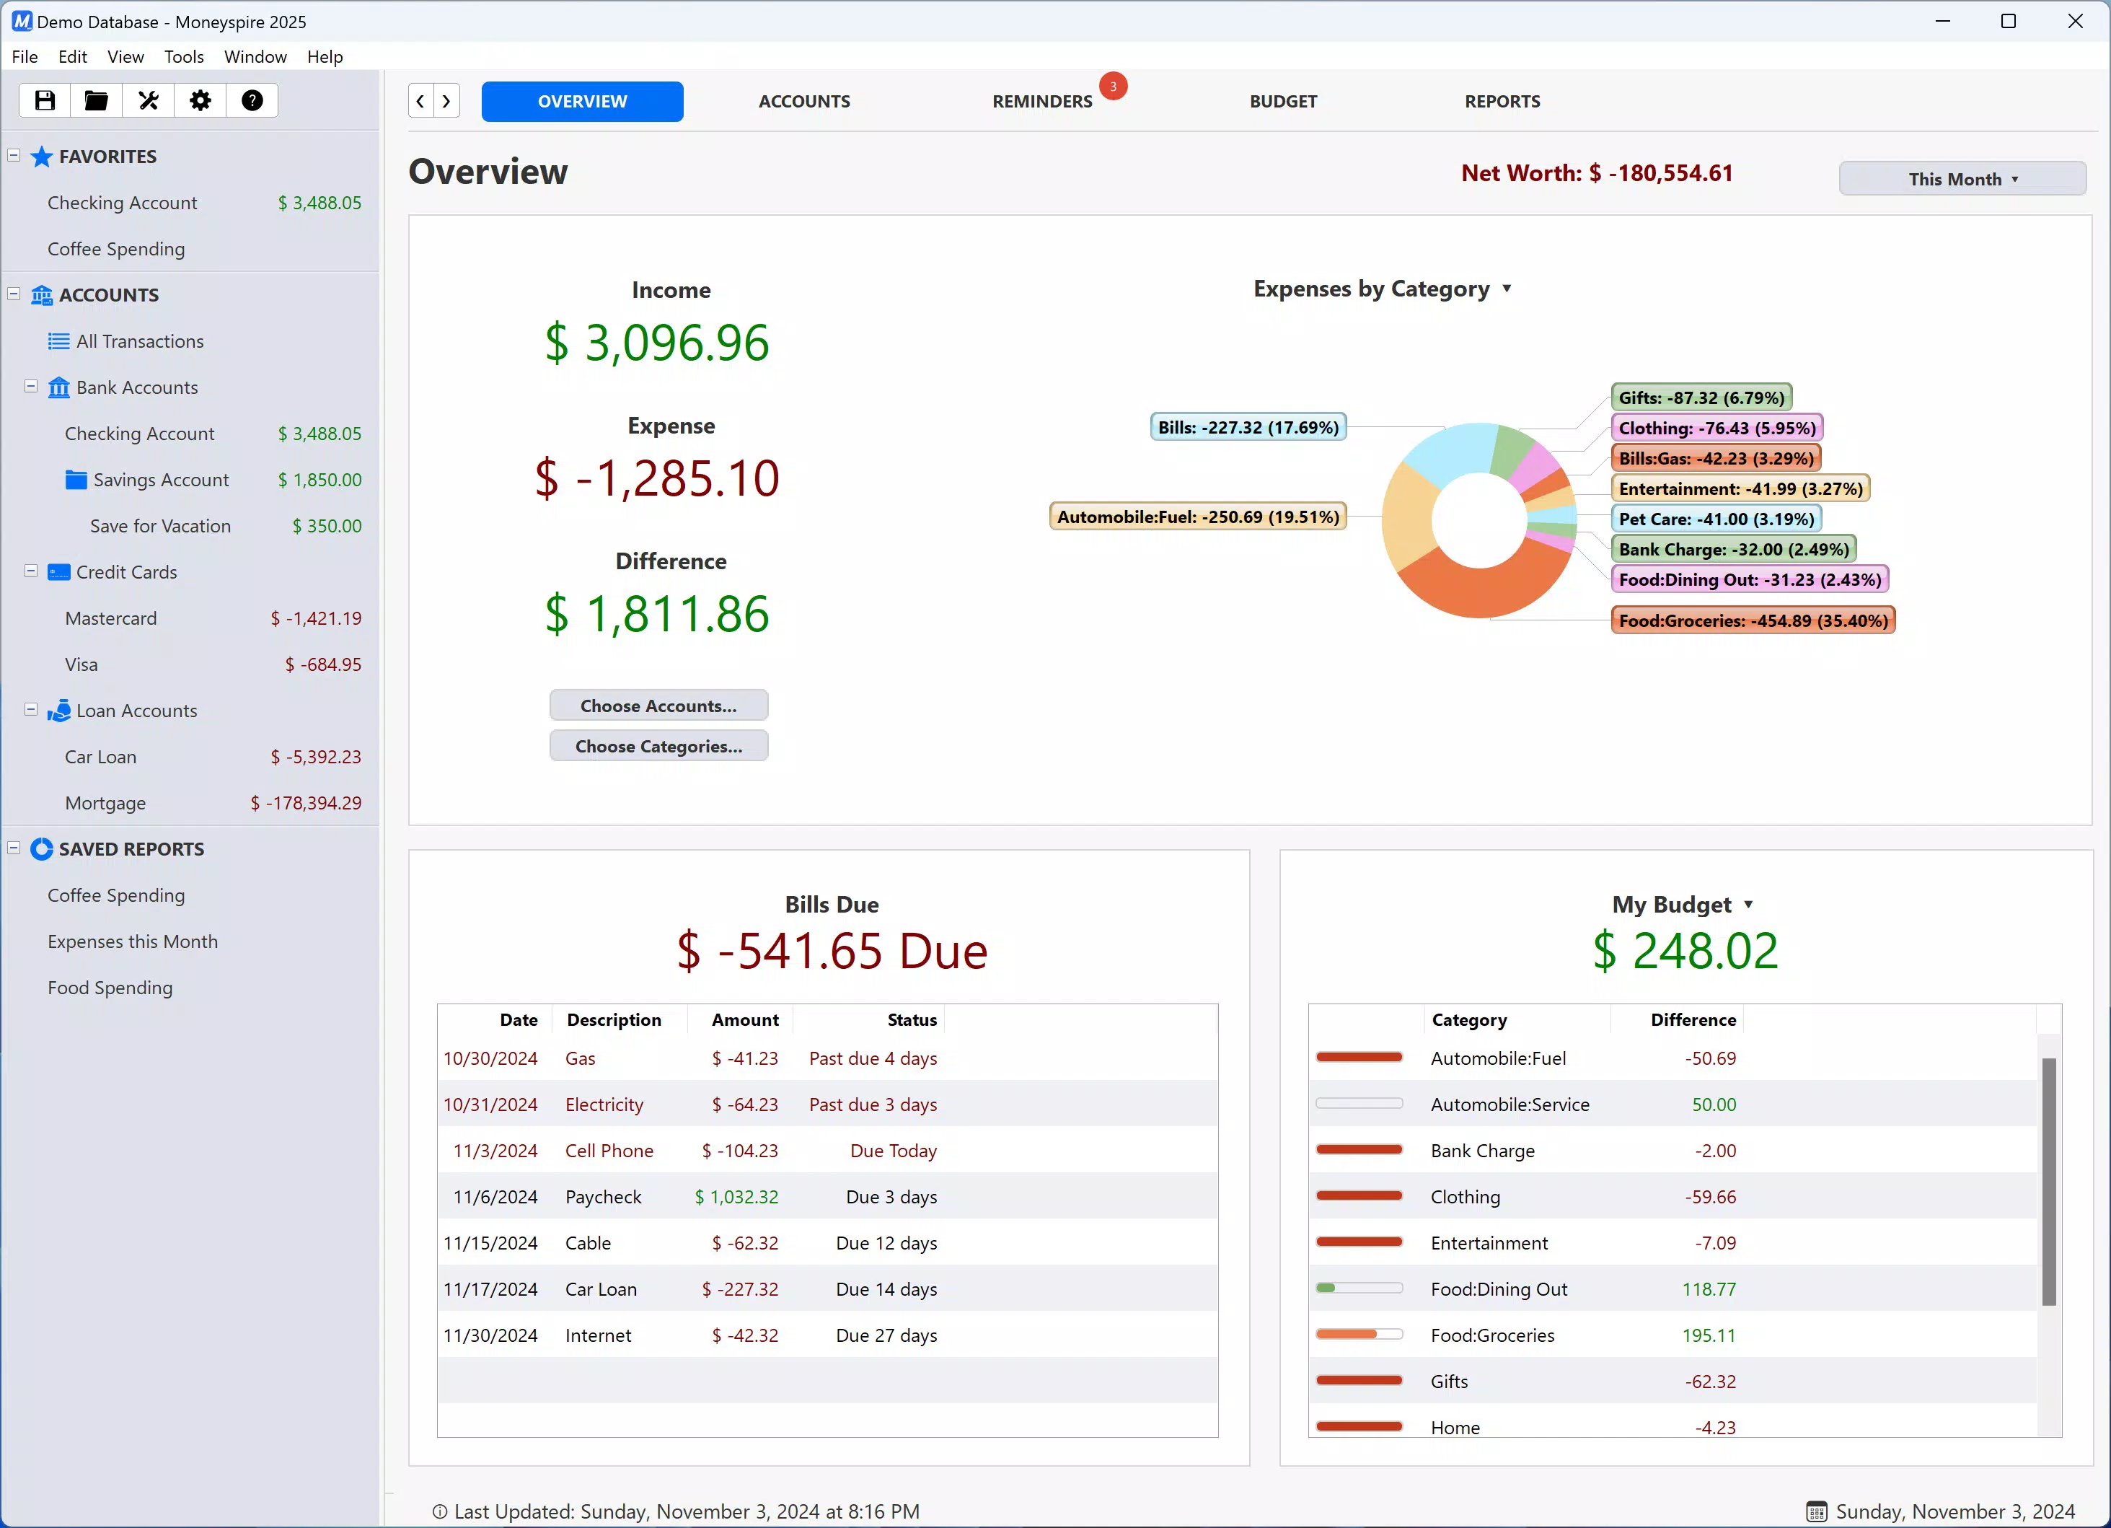Collapse the Bank Accounts group
Viewport: 2111px width, 1528px height.
pos(31,387)
